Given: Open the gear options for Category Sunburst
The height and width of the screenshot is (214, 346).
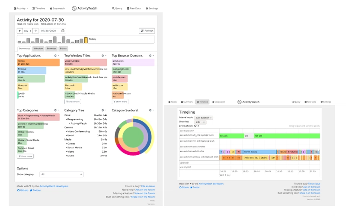Looking at the screenshot, I should (x=151, y=110).
